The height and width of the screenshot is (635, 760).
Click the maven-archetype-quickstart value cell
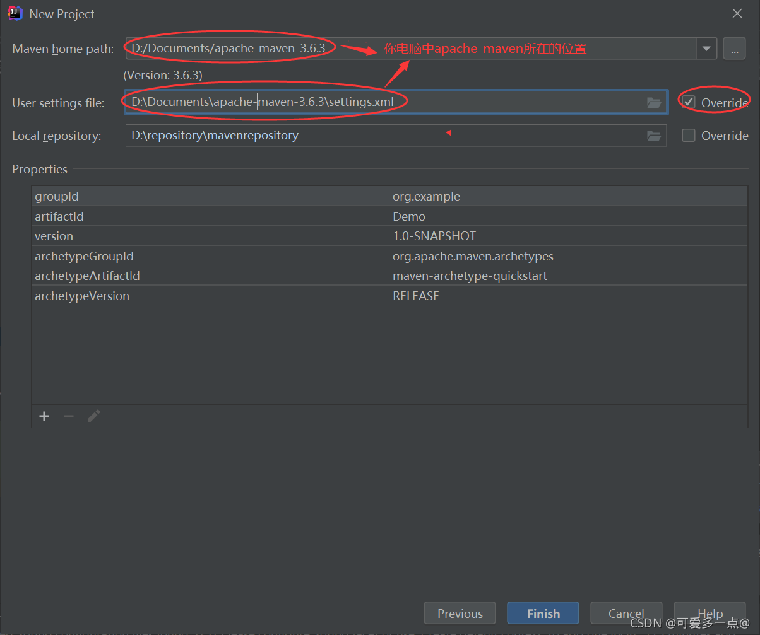(x=568, y=276)
